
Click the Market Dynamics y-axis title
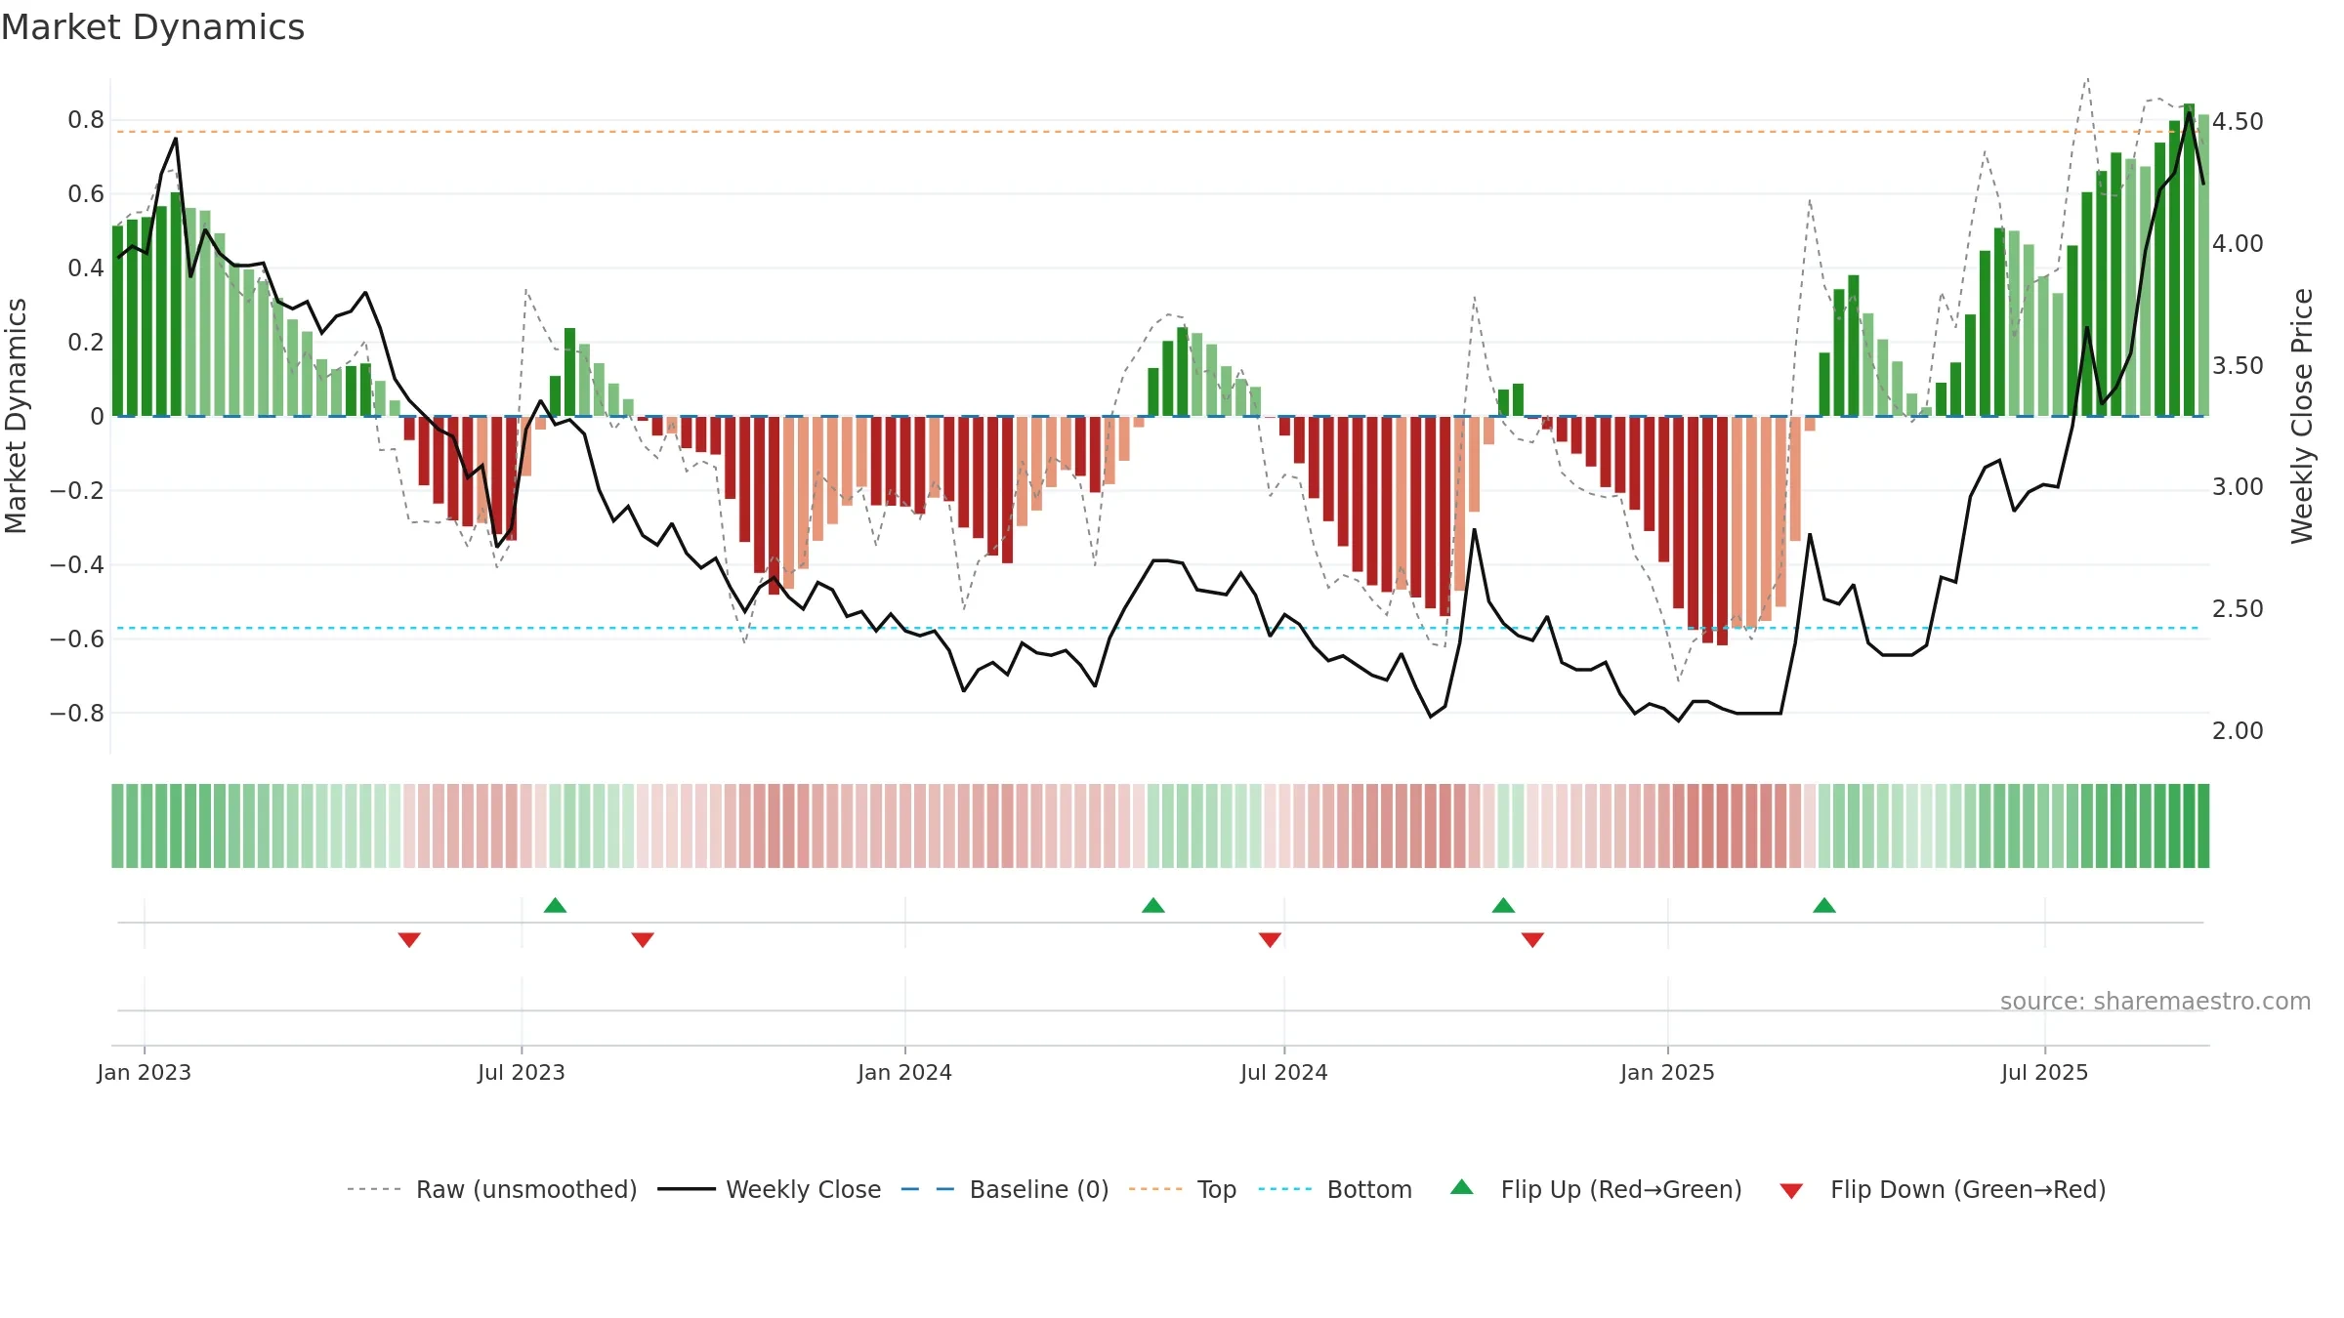[x=16, y=416]
